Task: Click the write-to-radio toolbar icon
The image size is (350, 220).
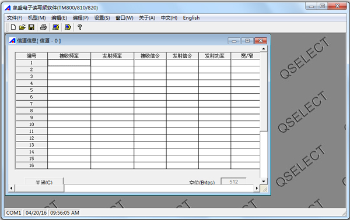Action: coord(68,27)
